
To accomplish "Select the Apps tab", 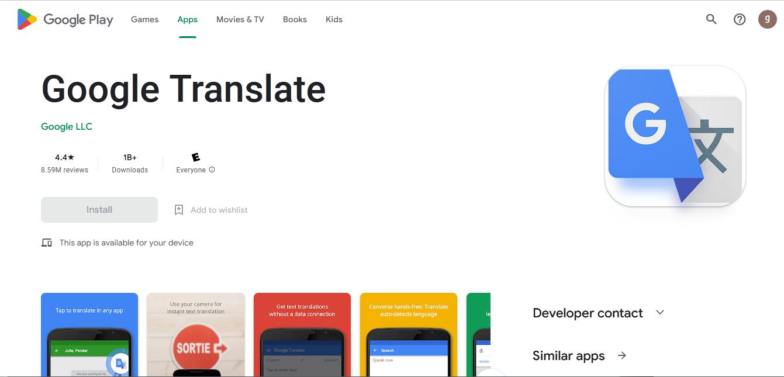I will point(188,19).
